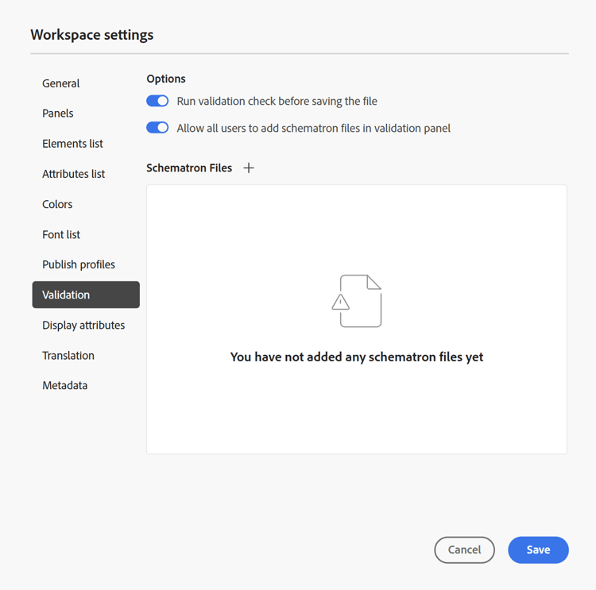Click 'You have not added any schematron files yet'

[x=357, y=357]
